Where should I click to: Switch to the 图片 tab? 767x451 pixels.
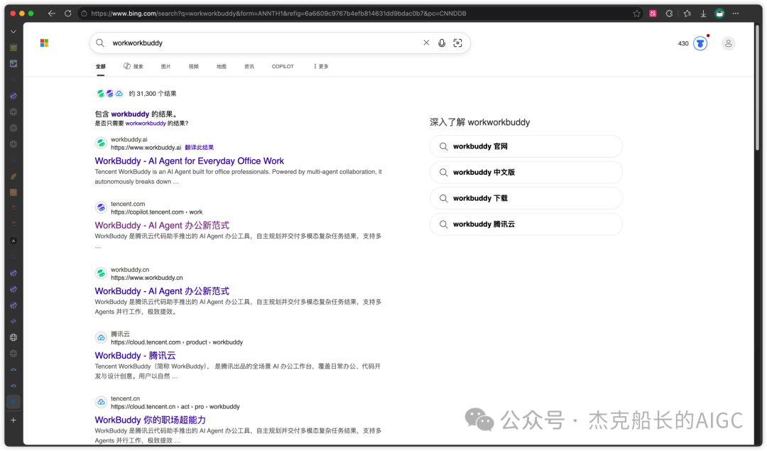pos(165,67)
